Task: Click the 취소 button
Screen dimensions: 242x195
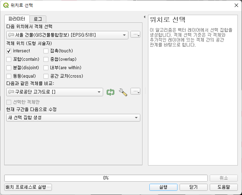Action: coord(224,178)
